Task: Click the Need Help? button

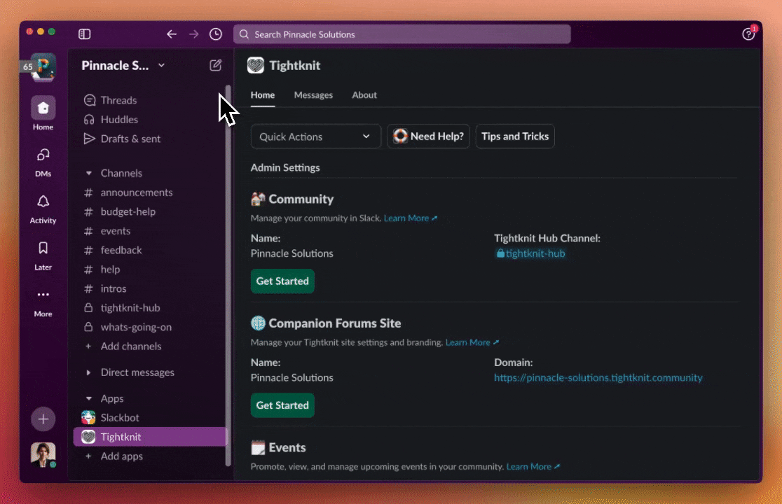Action: click(x=428, y=136)
